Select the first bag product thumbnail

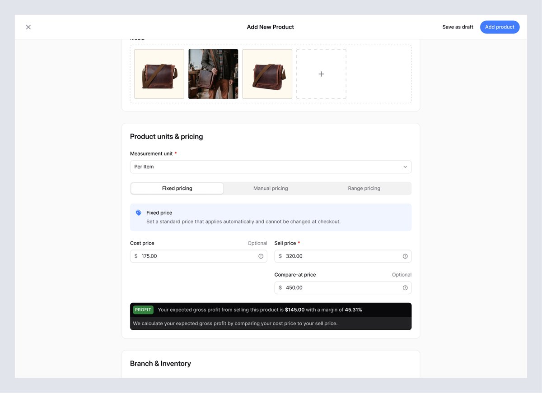tap(159, 74)
